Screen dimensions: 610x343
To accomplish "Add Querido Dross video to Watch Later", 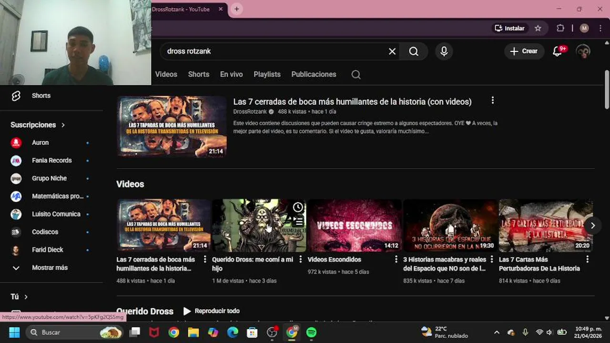I will (x=298, y=207).
